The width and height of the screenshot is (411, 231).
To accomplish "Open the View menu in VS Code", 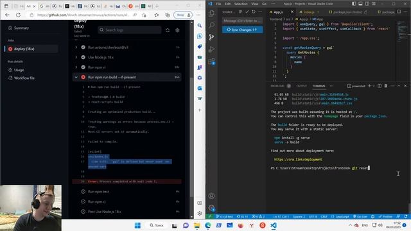I will click(x=255, y=4).
